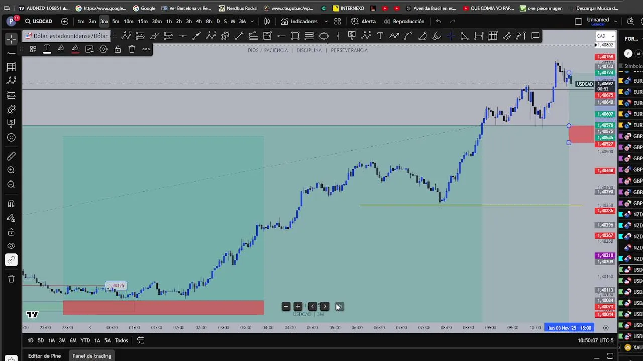643x361 pixels.
Task: Open the Indicadores menu
Action: pyautogui.click(x=299, y=21)
